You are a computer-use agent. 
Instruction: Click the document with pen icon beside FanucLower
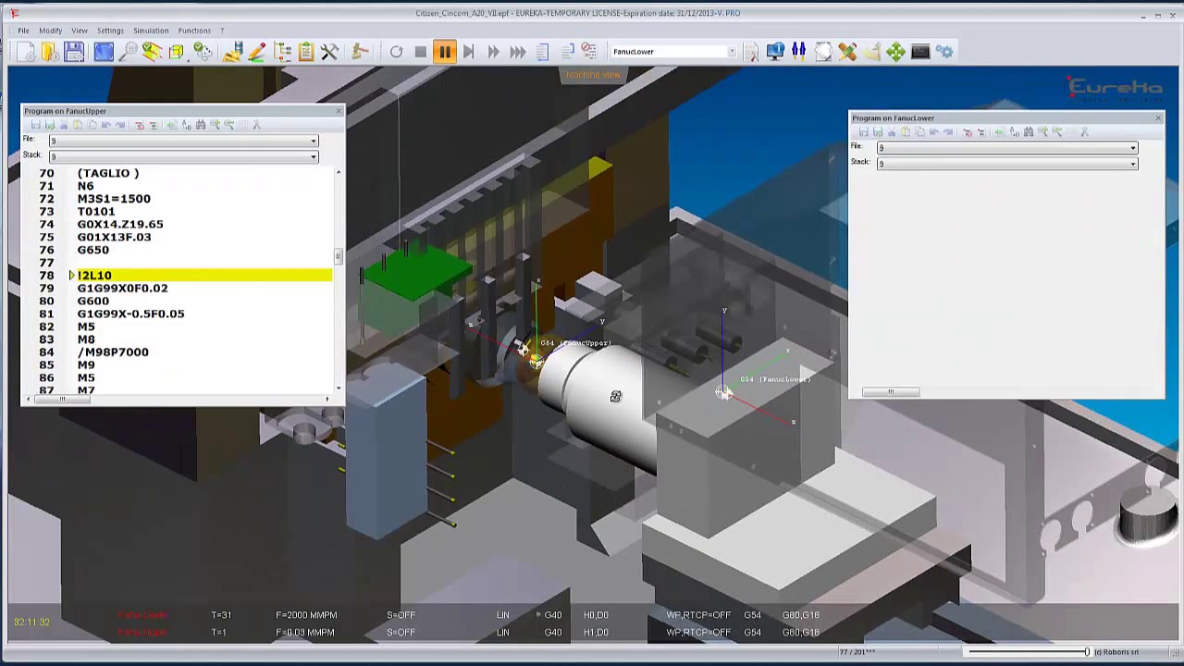point(751,52)
